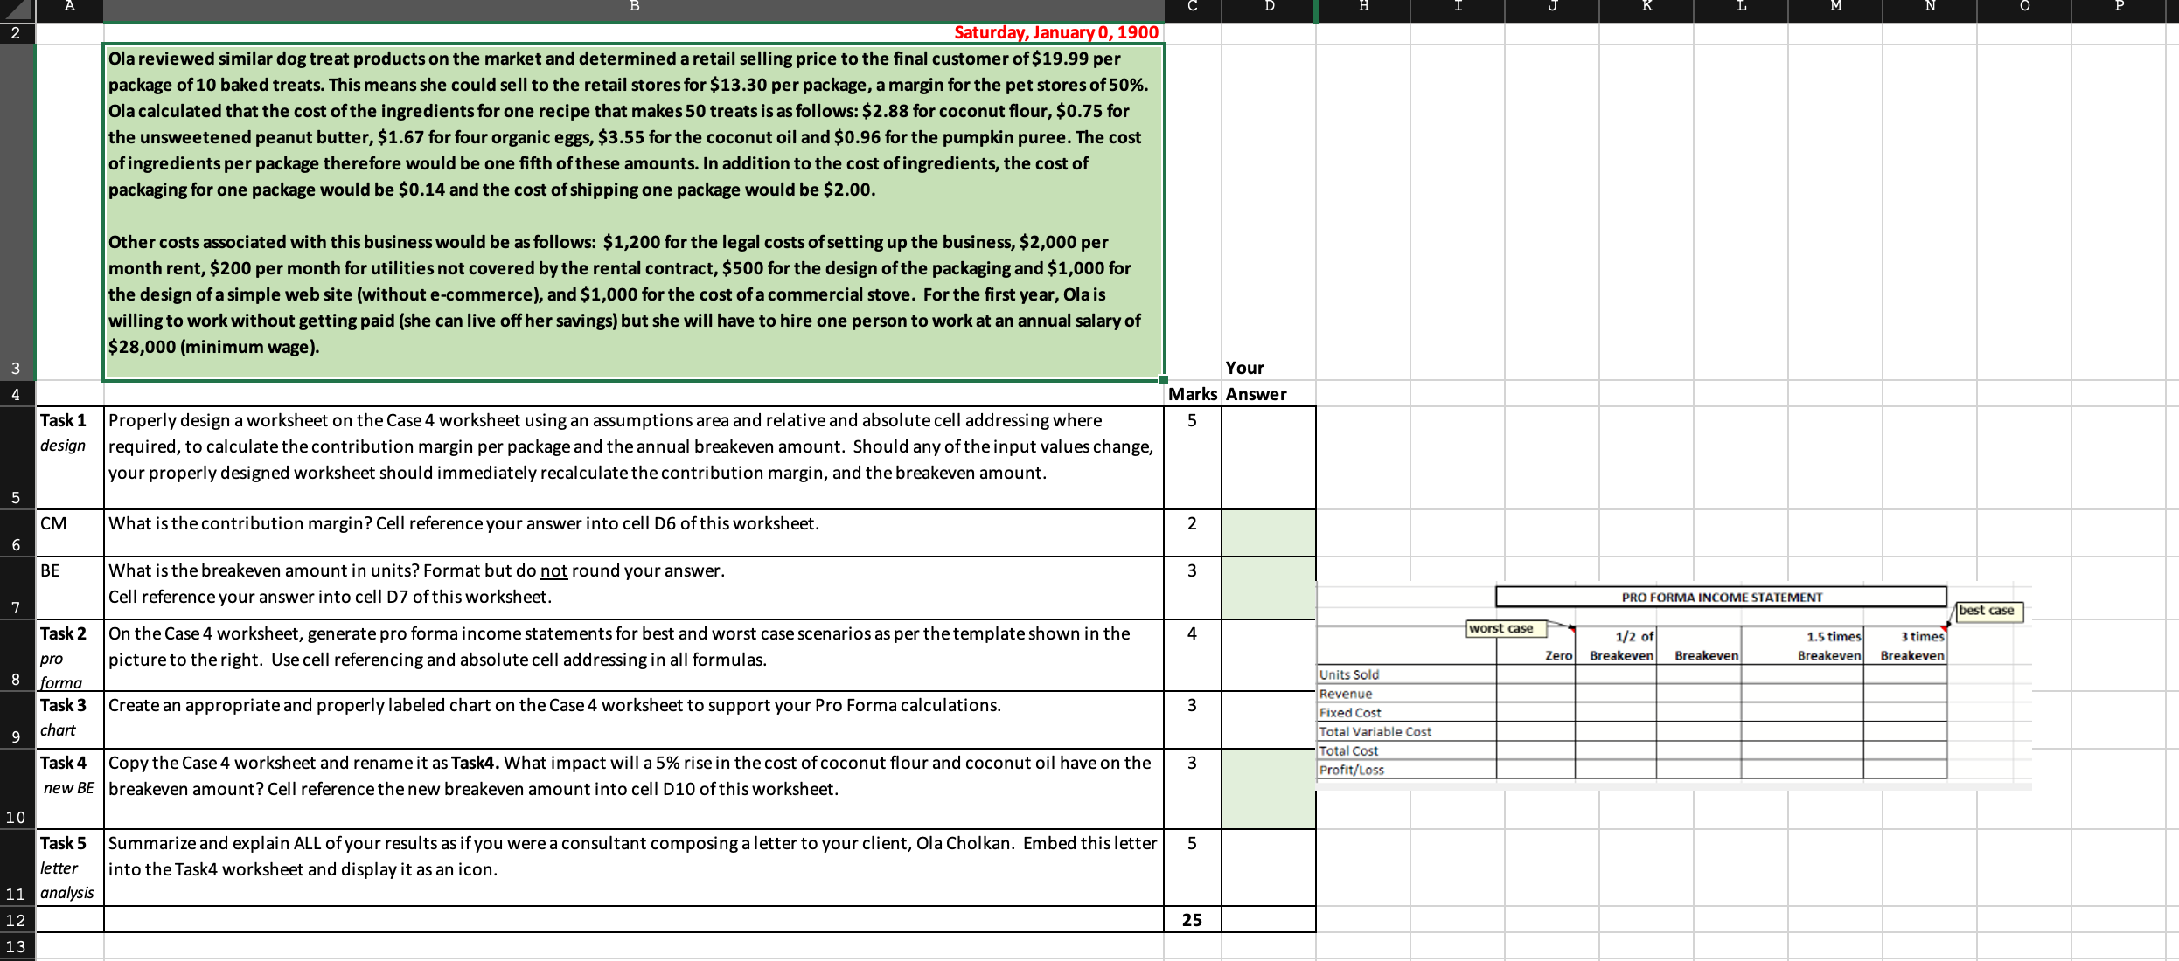
Task: Select row 6 header
Action: (x=17, y=533)
